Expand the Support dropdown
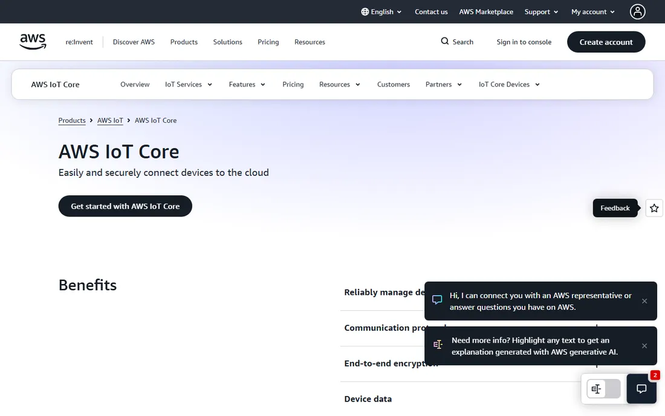 [x=541, y=12]
